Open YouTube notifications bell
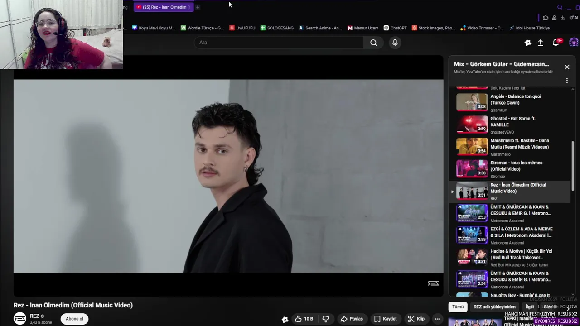 (556, 43)
